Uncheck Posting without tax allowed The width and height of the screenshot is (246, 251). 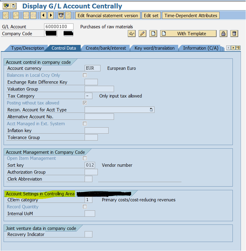point(85,102)
